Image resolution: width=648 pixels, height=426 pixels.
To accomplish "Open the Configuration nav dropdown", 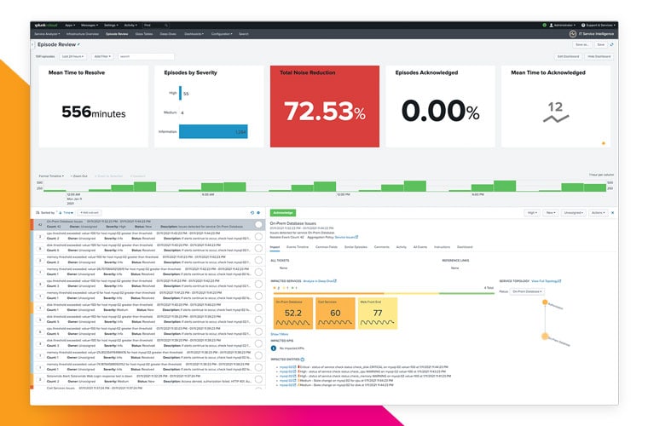I will (222, 34).
